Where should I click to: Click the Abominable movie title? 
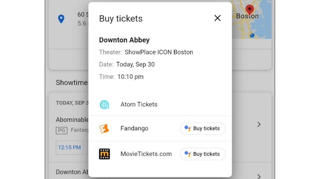pos(72,120)
